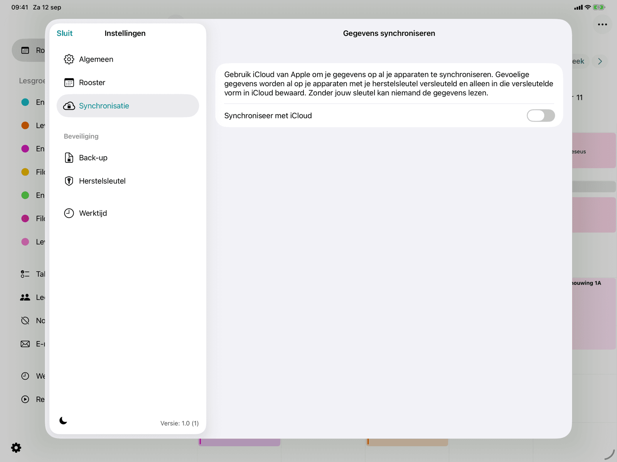Tap the Synchroniseer met iCloud label

pyautogui.click(x=268, y=115)
